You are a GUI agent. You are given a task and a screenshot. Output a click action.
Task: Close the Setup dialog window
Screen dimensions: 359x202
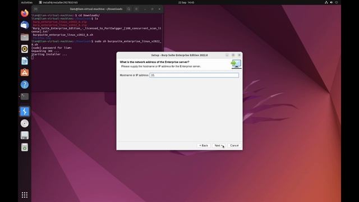[240, 55]
